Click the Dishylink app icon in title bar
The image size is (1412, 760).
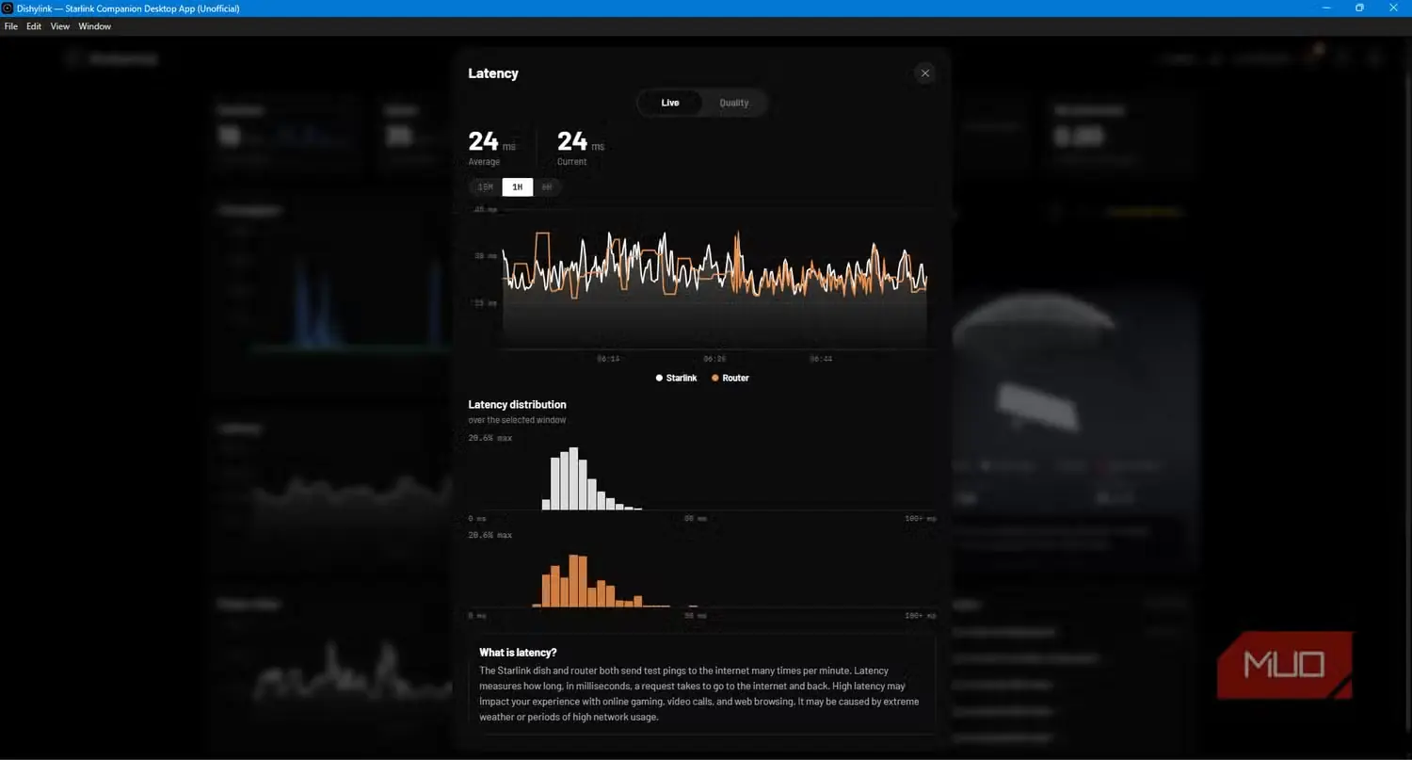tap(8, 8)
